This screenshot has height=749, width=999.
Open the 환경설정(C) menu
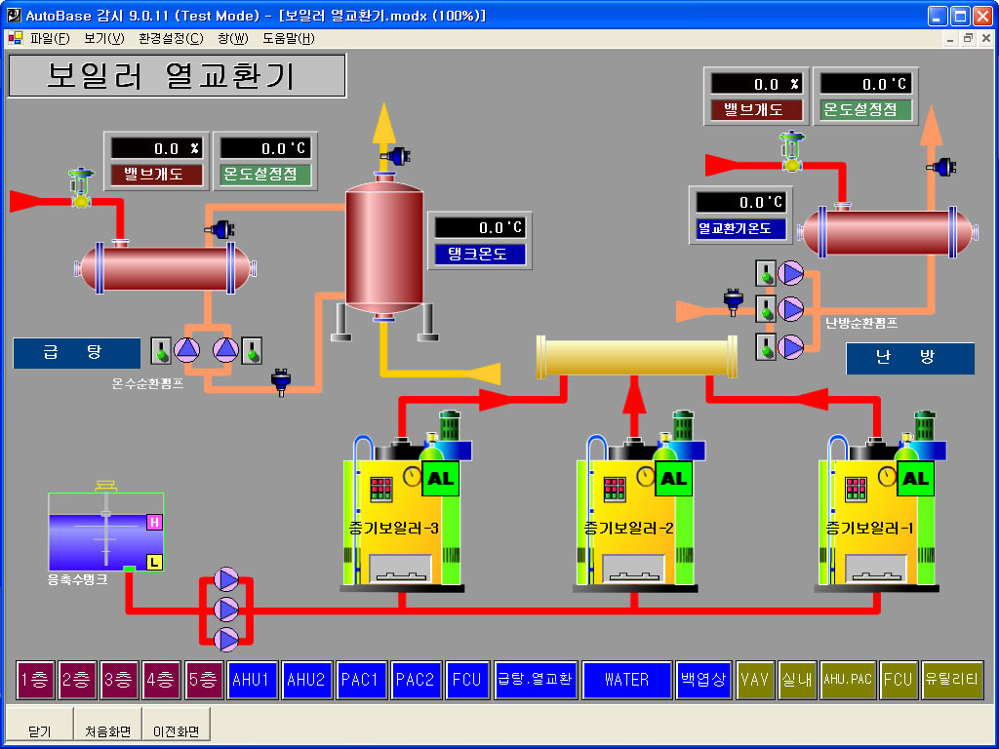(x=171, y=39)
